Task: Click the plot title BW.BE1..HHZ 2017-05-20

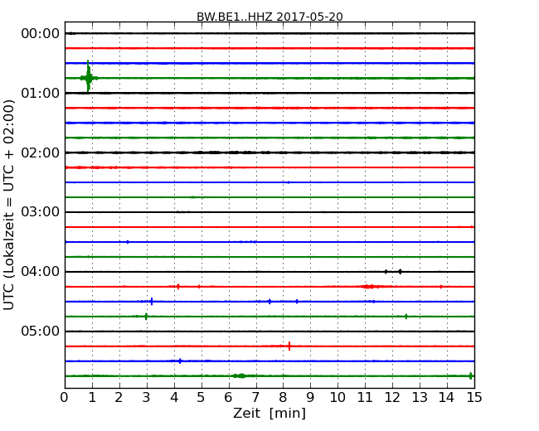Action: tap(269, 17)
